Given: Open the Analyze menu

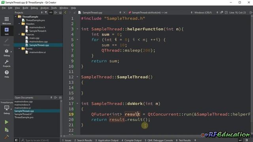Looking at the screenshot, I should pos(45,8).
